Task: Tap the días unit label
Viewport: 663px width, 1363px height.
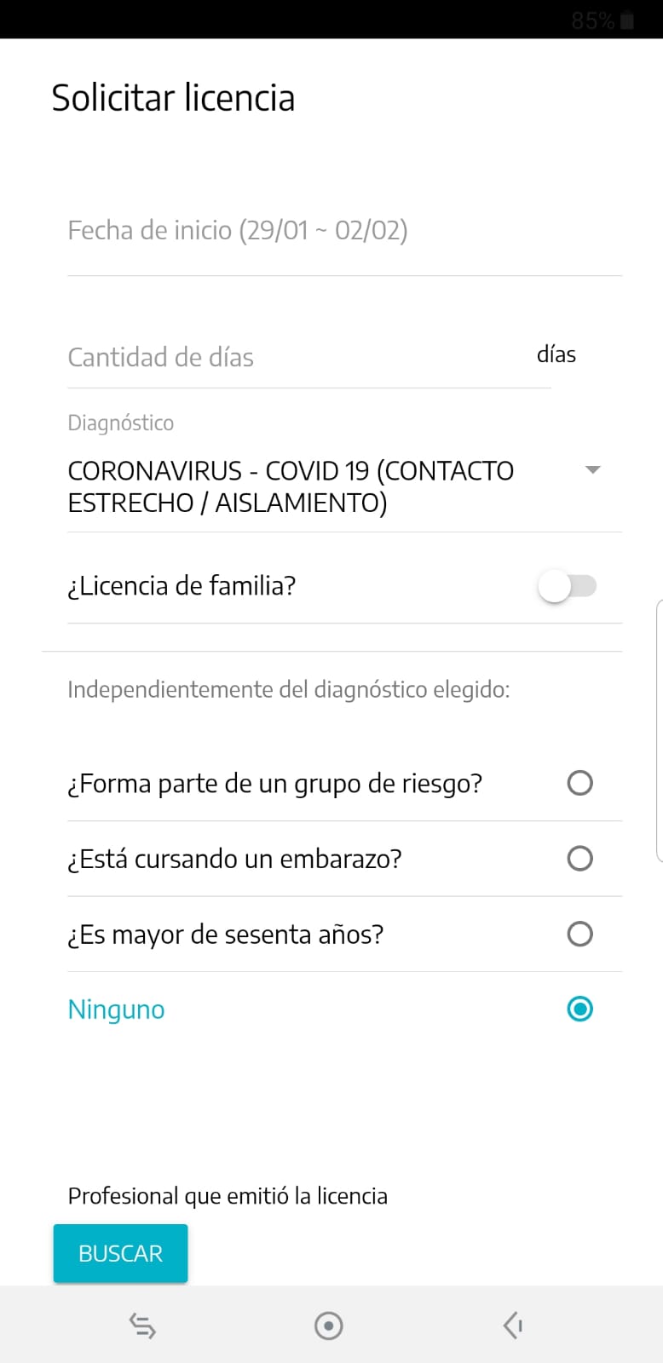Action: [x=556, y=354]
